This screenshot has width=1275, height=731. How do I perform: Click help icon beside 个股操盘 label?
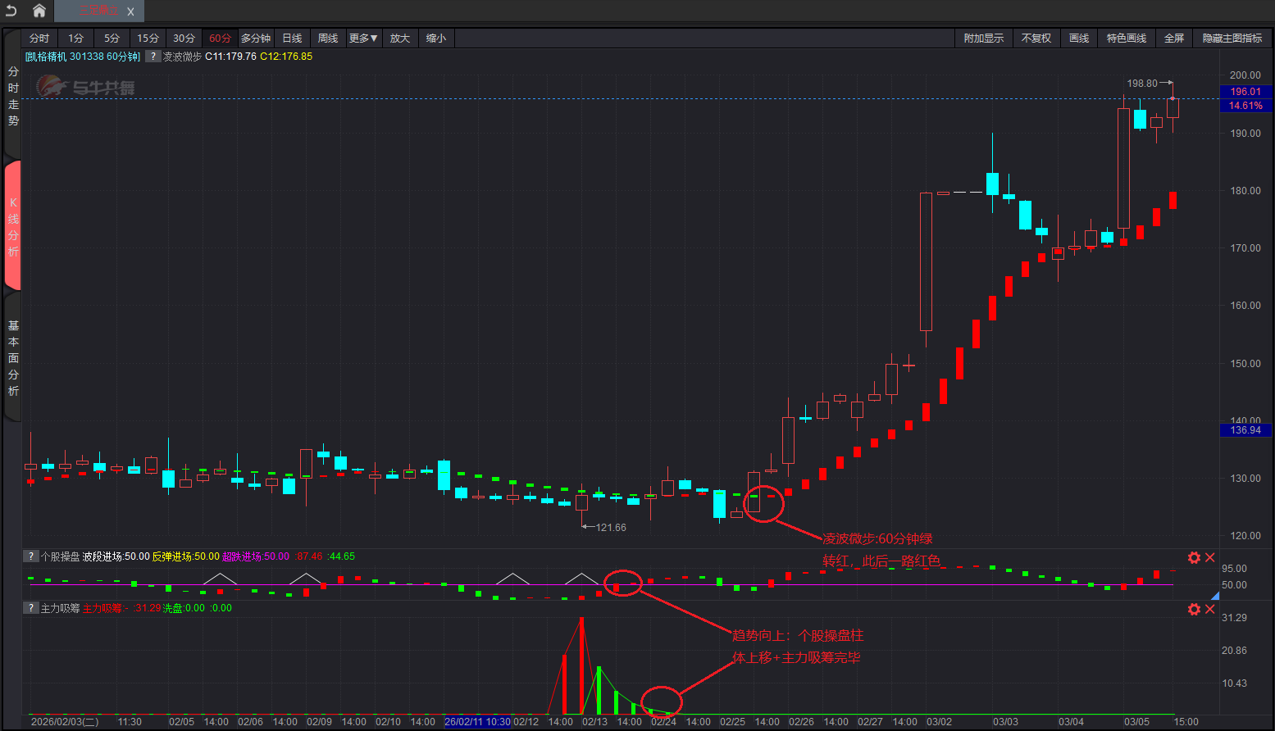(30, 556)
